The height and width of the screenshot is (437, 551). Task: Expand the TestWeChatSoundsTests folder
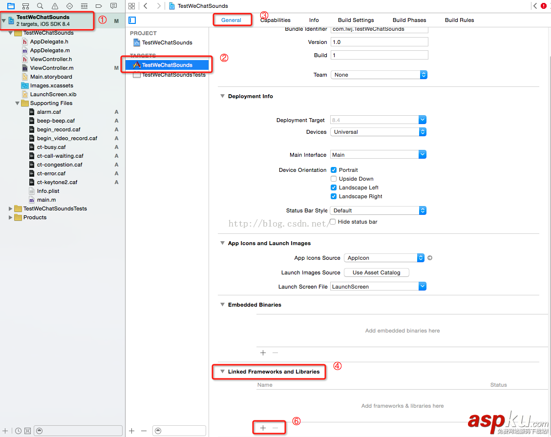11,208
